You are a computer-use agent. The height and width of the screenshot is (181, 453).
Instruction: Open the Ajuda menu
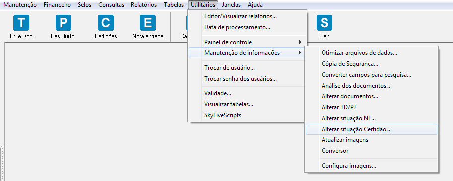[x=255, y=5]
